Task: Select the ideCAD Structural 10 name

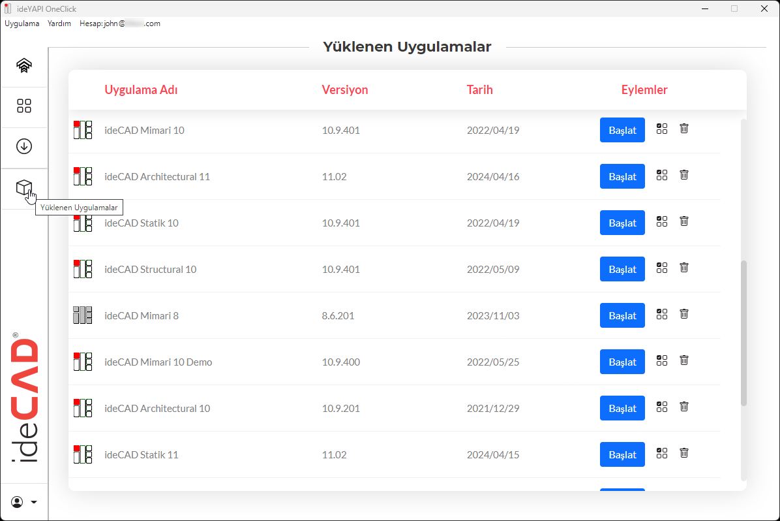Action: (x=150, y=269)
